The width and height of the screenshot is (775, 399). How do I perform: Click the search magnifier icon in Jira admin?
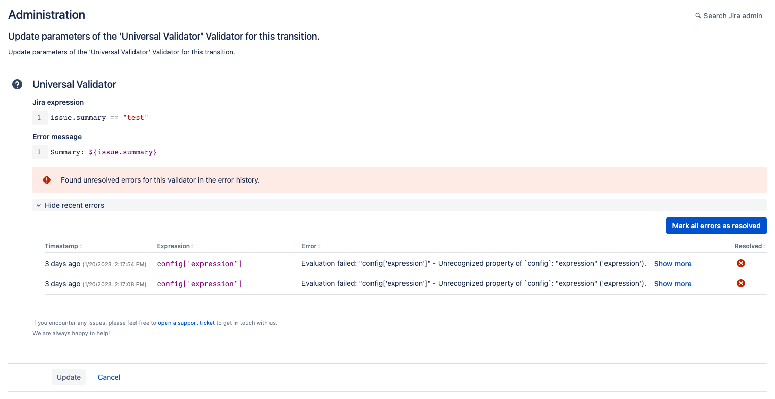pos(698,16)
